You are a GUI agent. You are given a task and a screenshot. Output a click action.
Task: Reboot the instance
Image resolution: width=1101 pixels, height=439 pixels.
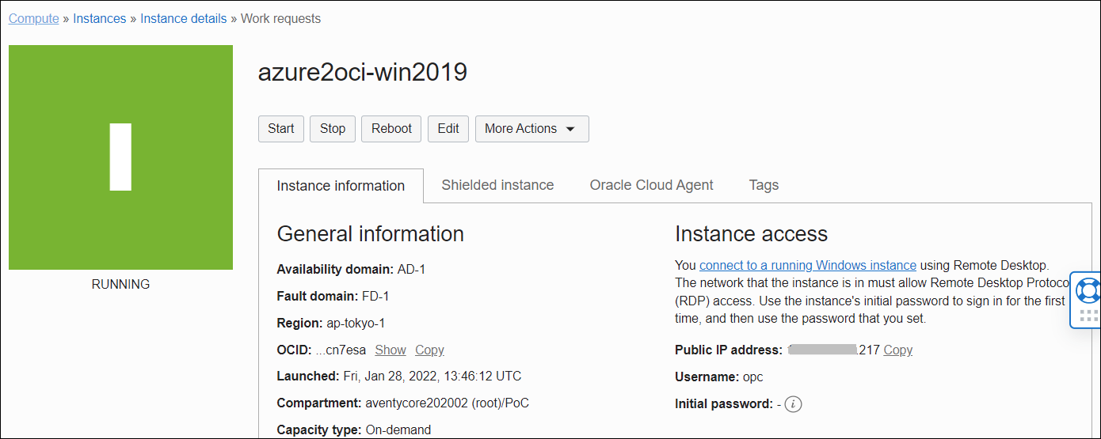tap(391, 129)
